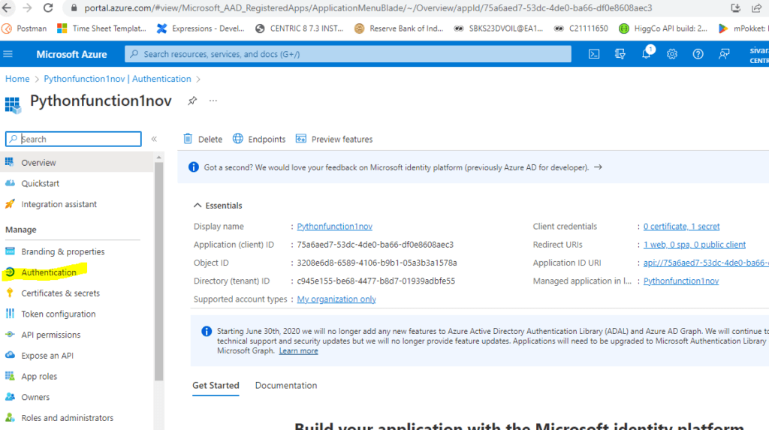This screenshot has width=769, height=430.
Task: Open the more options ellipsis beside the app title
Action: 213,101
